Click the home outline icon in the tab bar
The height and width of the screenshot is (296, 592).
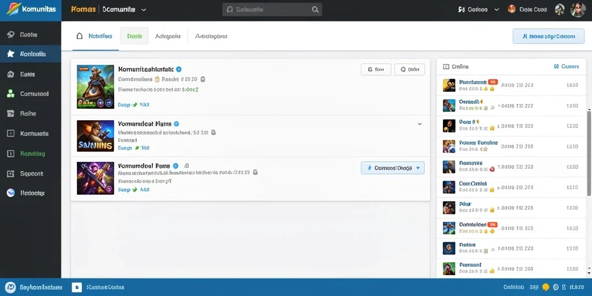tap(79, 36)
